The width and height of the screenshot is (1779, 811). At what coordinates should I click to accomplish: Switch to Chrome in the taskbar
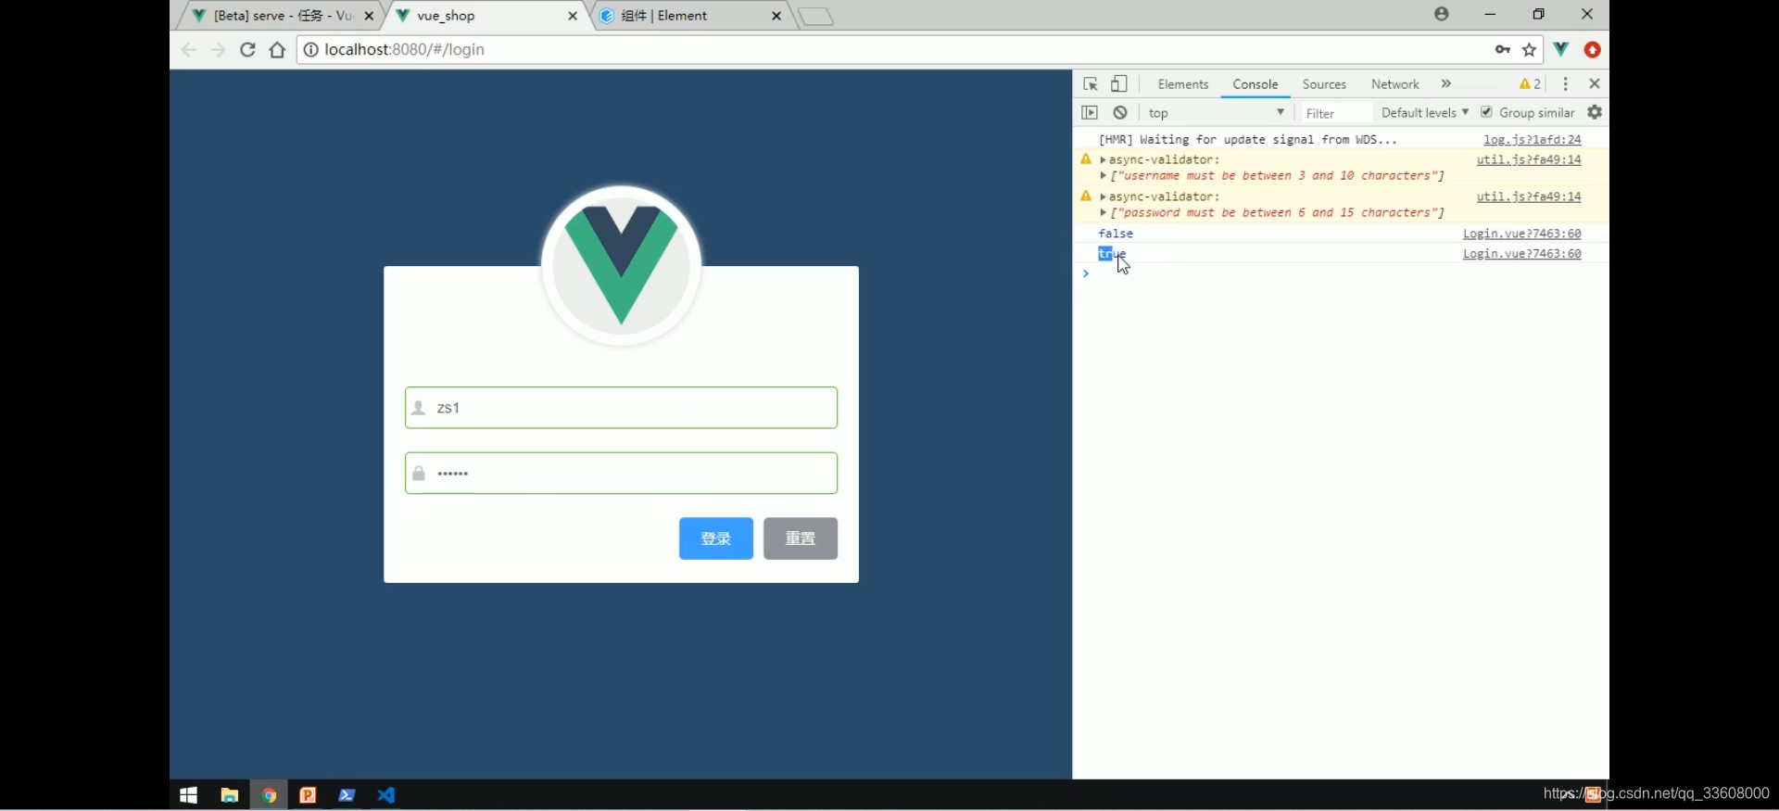pos(269,795)
